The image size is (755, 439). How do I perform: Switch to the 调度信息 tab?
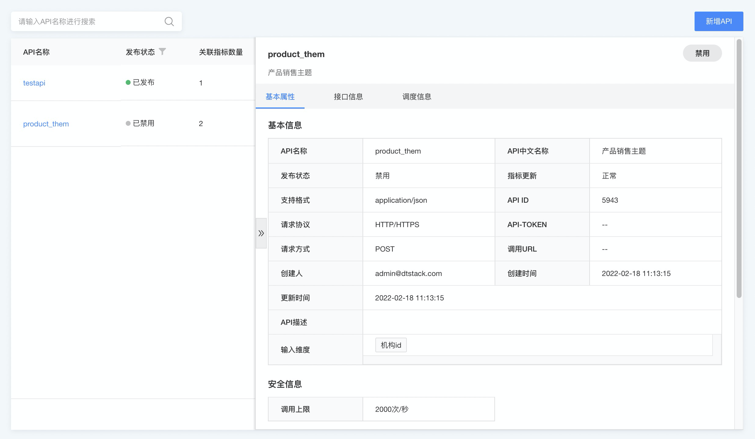point(417,96)
